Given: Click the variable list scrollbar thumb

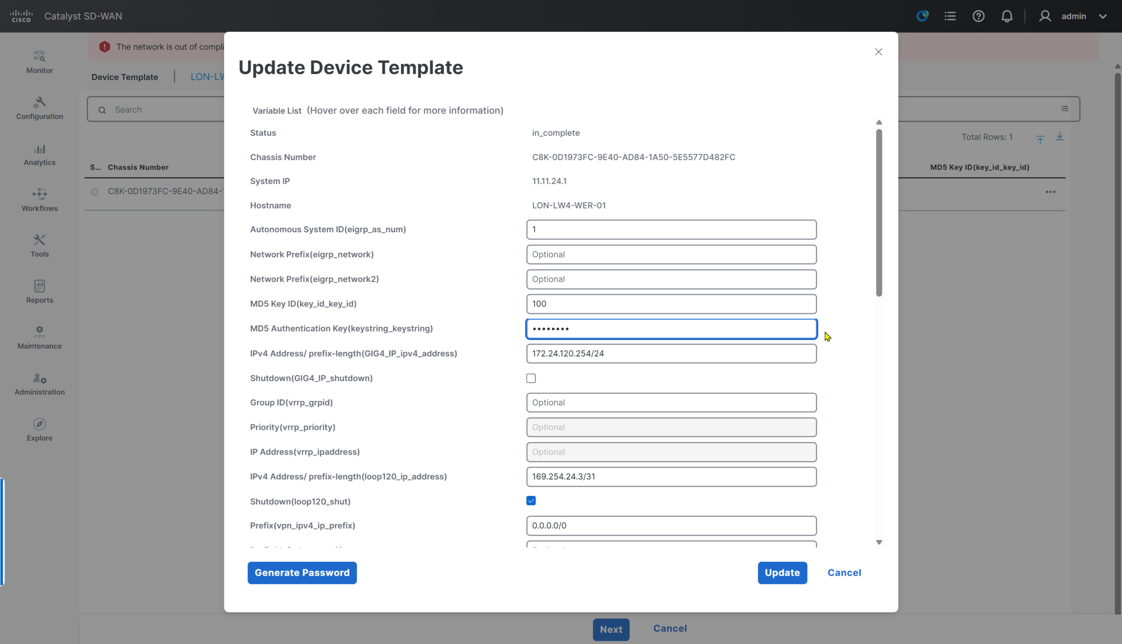Looking at the screenshot, I should 879,212.
